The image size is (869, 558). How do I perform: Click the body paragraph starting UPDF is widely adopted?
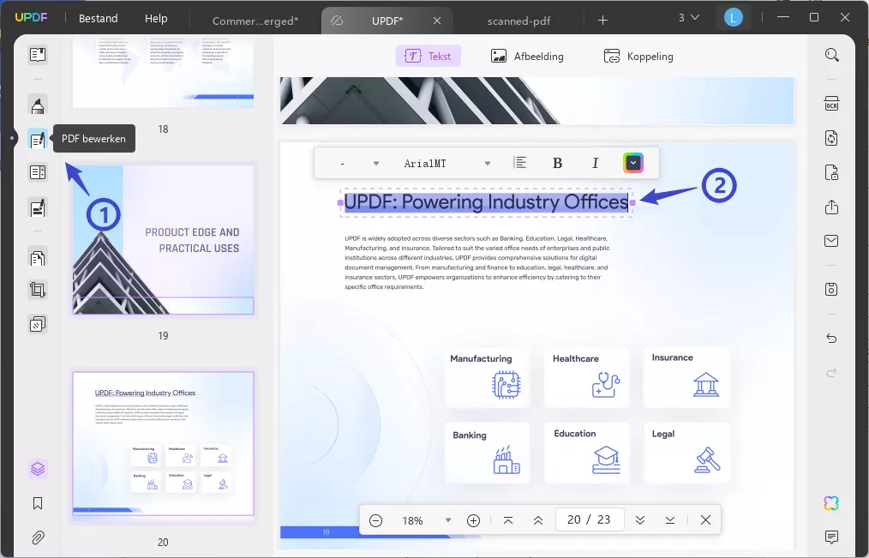477,262
